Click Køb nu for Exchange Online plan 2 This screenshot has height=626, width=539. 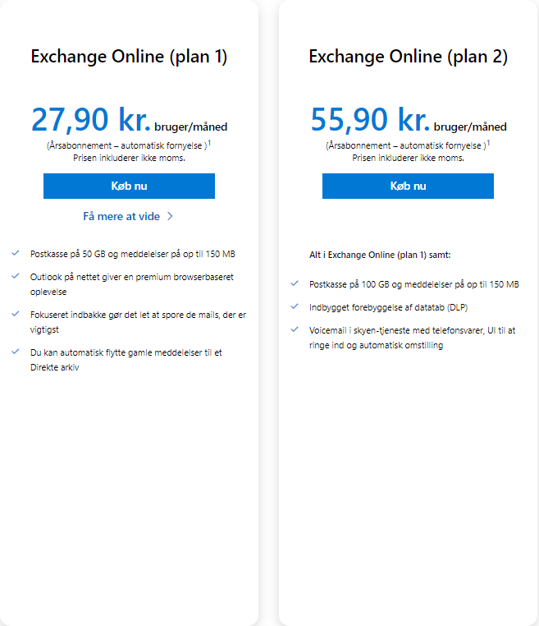[408, 186]
